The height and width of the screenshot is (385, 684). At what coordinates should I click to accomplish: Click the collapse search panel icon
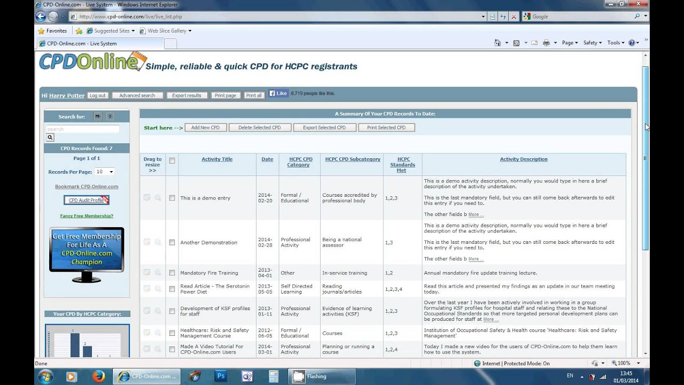pos(98,116)
